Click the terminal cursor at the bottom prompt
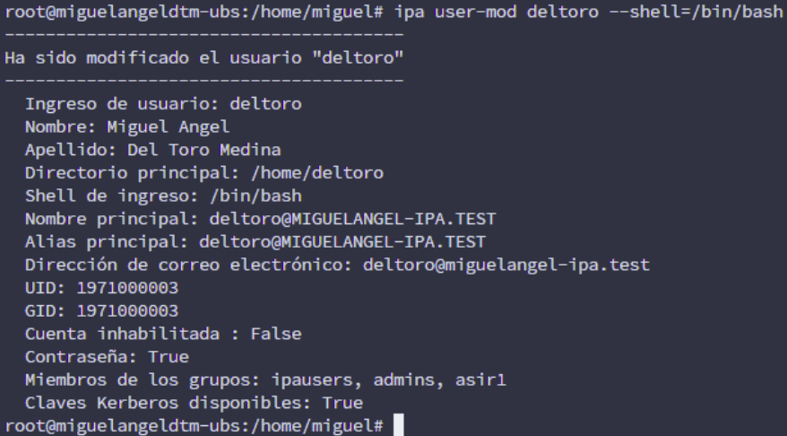This screenshot has width=787, height=436. 399,423
